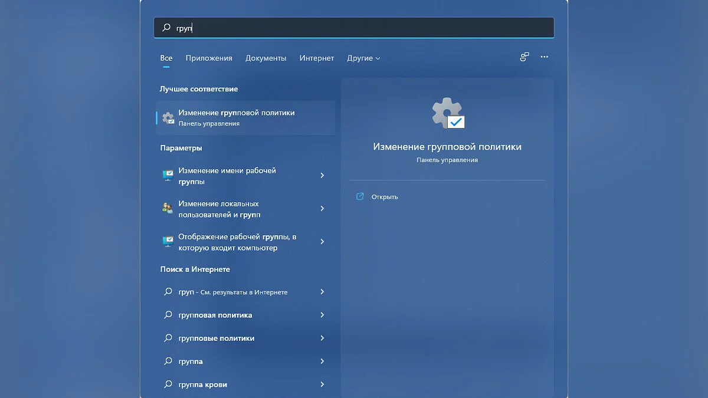The height and width of the screenshot is (398, 708).
Task: Click "Панель управления" under the preview title
Action: pyautogui.click(x=447, y=160)
